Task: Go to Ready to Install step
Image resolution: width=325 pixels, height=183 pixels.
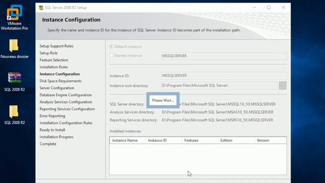Action: point(52,130)
